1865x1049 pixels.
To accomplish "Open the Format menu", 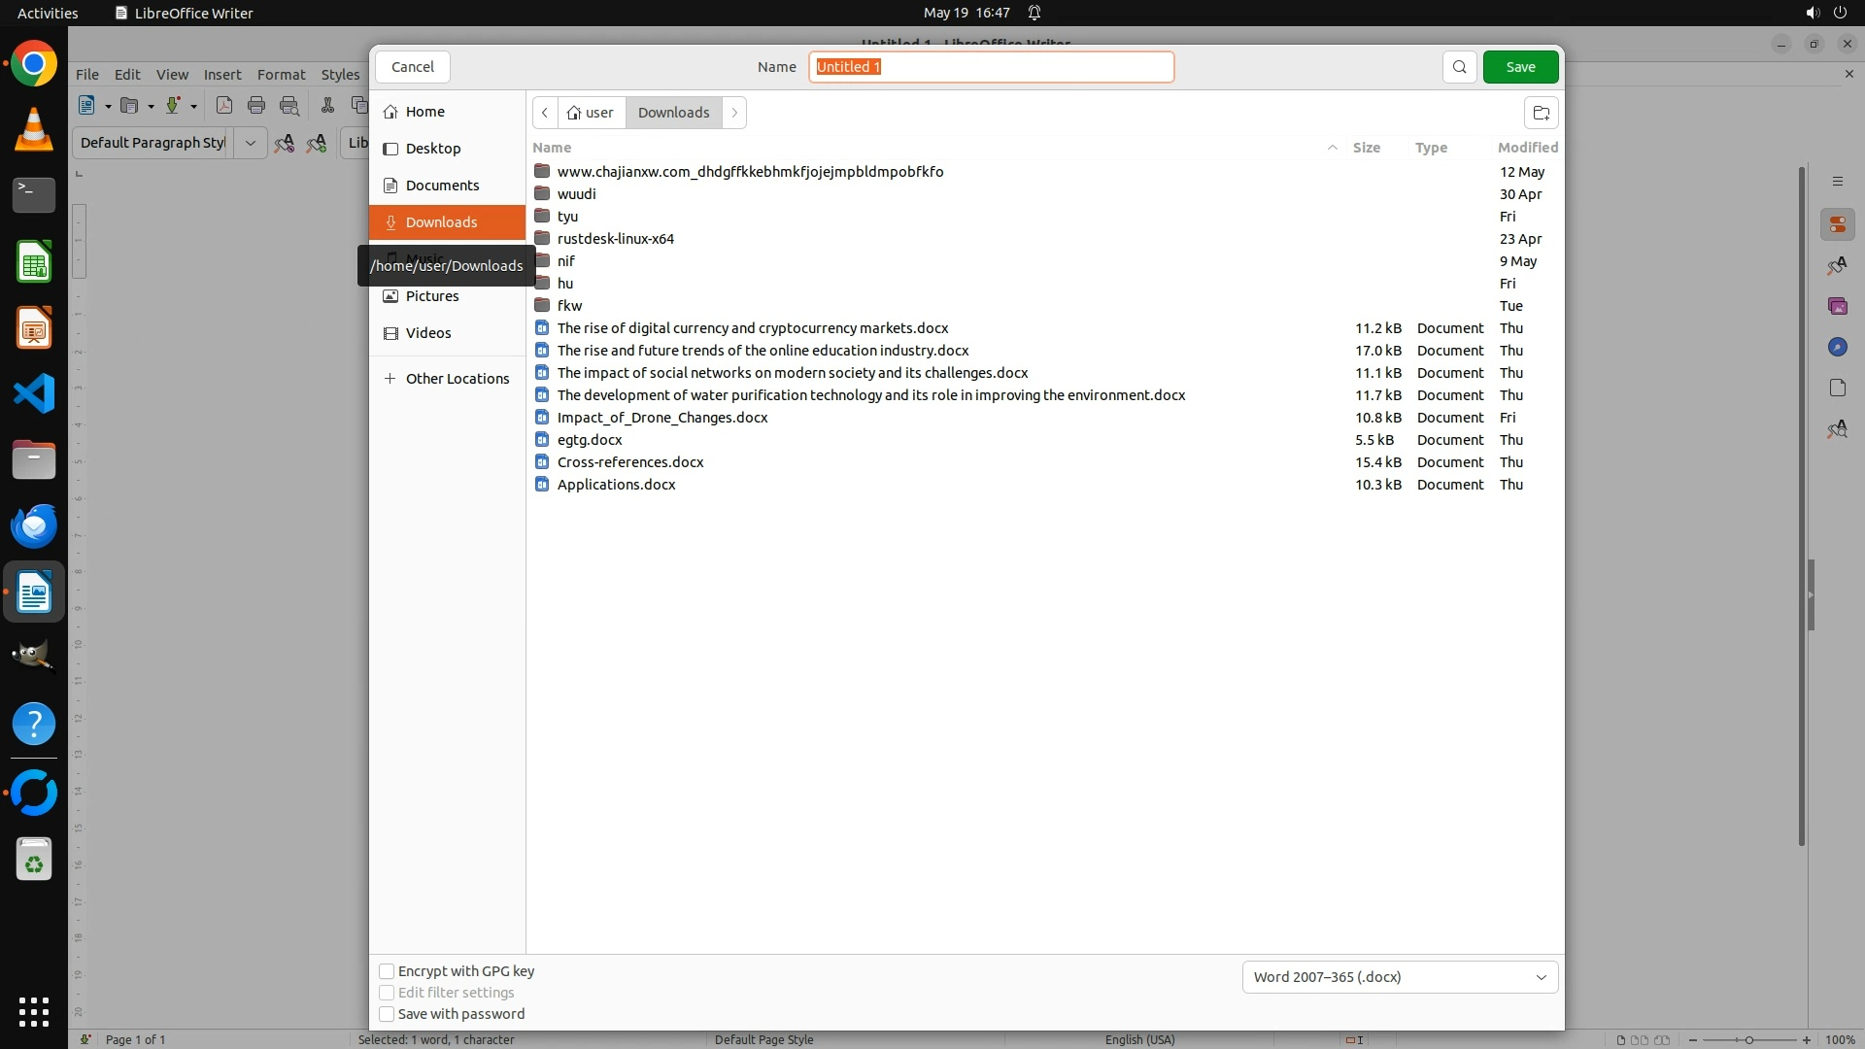I will pyautogui.click(x=281, y=75).
